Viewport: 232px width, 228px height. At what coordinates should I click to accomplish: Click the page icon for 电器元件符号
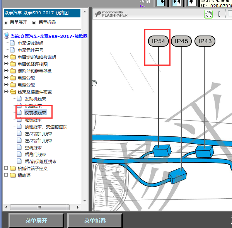[12, 50]
